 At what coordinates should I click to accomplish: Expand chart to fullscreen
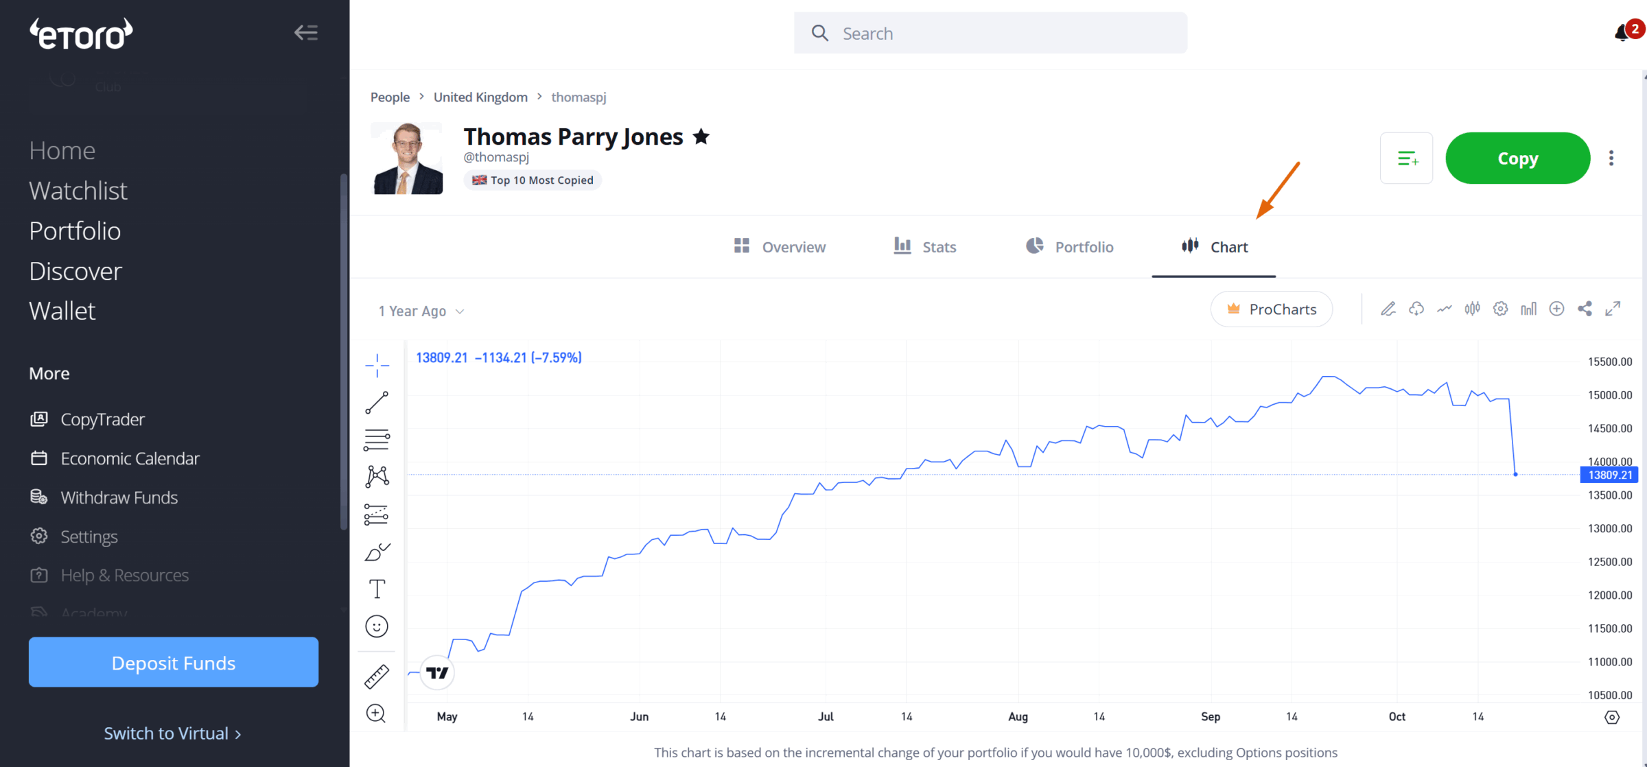click(x=1613, y=309)
